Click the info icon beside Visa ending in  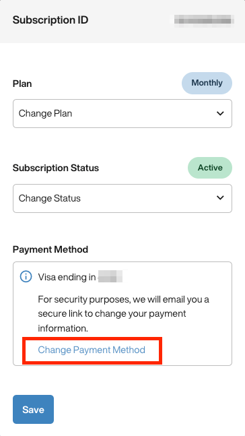(26, 277)
